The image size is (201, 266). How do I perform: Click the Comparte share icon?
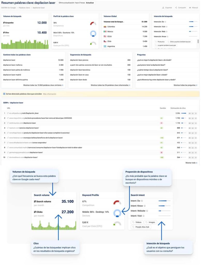(x=176, y=8)
